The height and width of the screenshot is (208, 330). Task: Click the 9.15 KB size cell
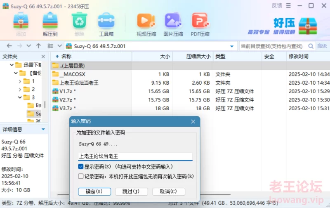pyautogui.click(x=160, y=83)
